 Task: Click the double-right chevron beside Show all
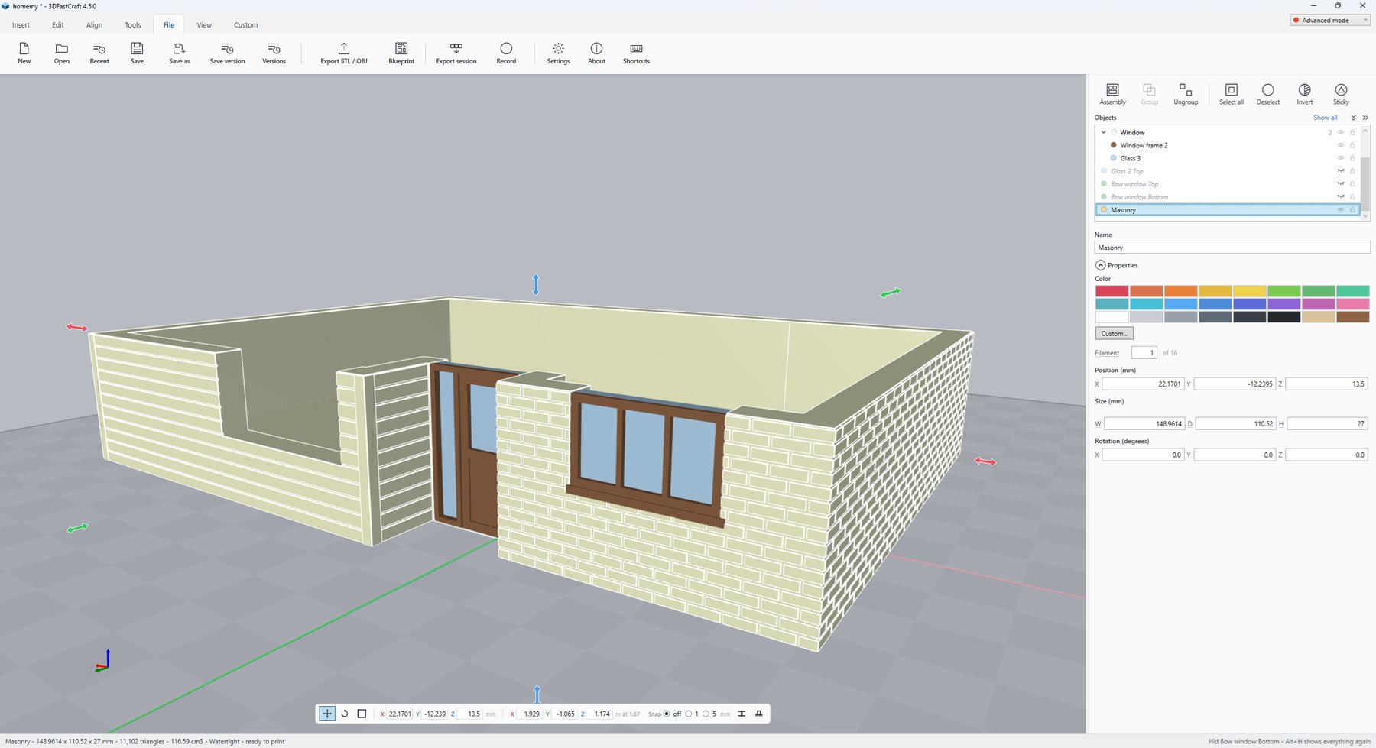click(x=1365, y=118)
